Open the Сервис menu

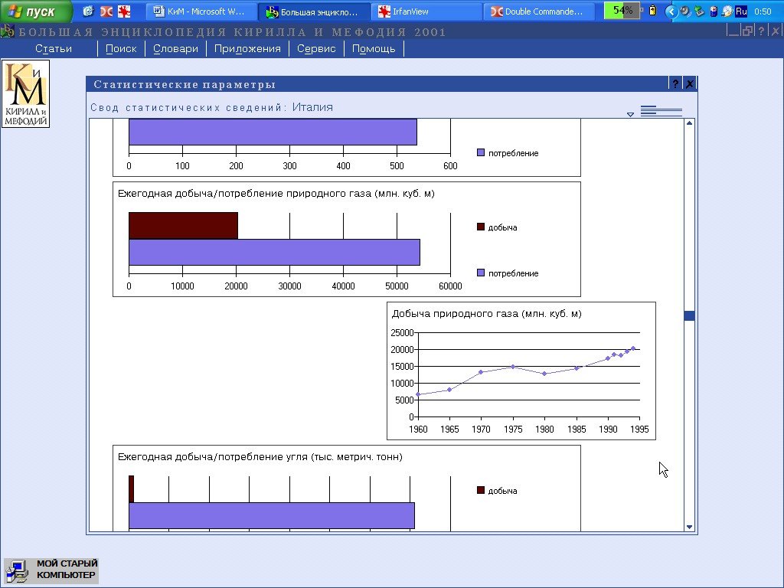click(x=316, y=48)
